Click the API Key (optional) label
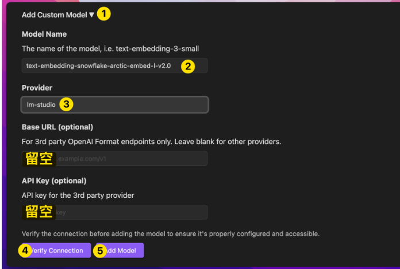 (54, 181)
